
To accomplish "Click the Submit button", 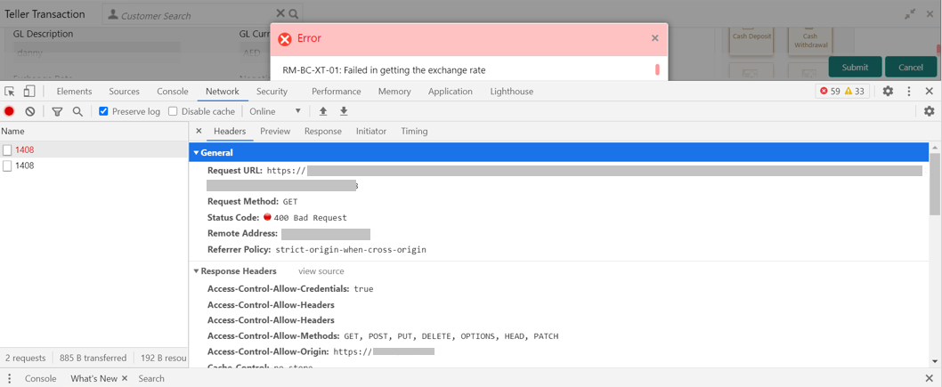I will pyautogui.click(x=854, y=68).
